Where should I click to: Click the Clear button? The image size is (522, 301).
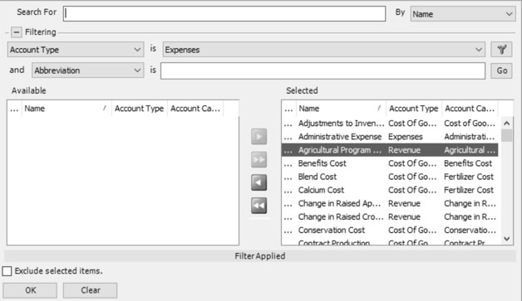[91, 290]
